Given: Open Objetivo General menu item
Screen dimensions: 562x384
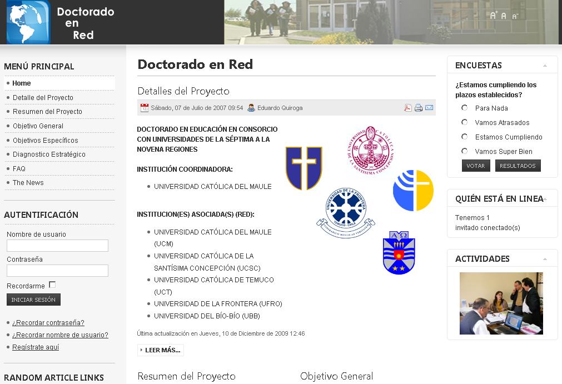Looking at the screenshot, I should (59, 126).
